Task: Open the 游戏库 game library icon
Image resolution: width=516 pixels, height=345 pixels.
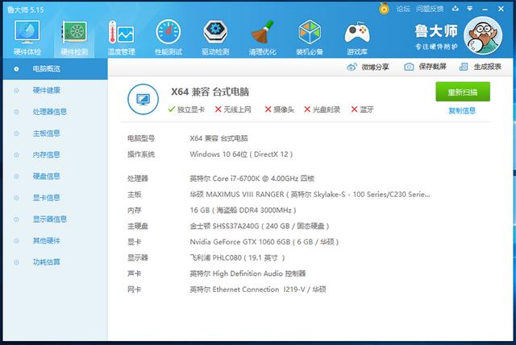Action: pos(356,35)
